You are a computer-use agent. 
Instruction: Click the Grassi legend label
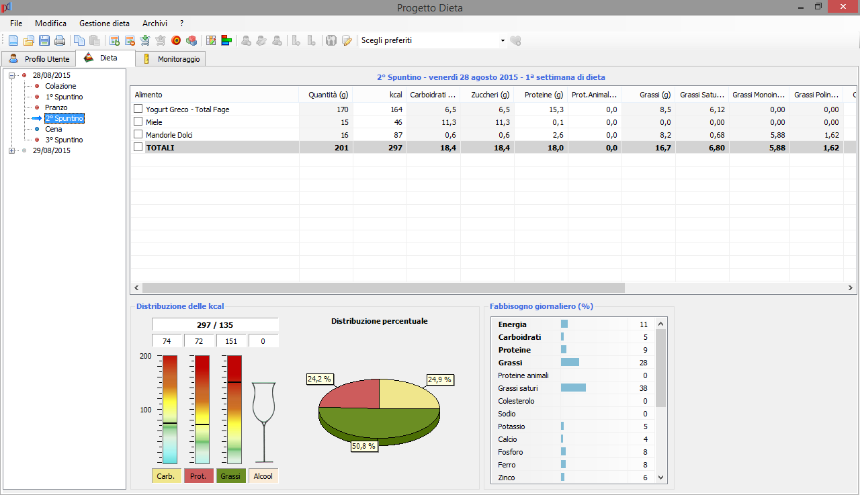point(230,476)
